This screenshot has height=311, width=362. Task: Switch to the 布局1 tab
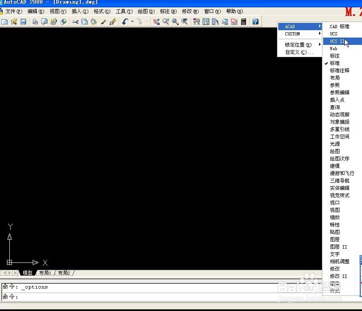pos(45,273)
